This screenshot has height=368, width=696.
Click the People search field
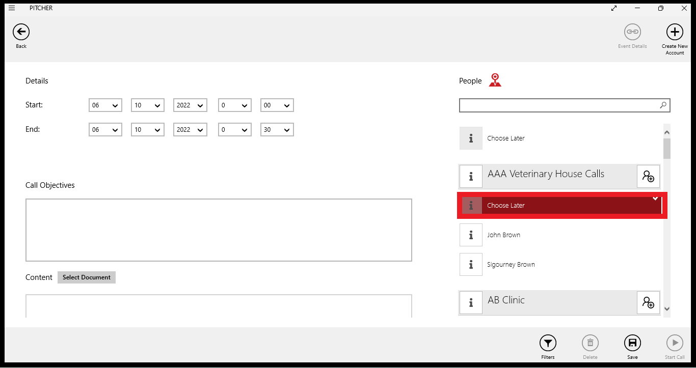(x=558, y=105)
